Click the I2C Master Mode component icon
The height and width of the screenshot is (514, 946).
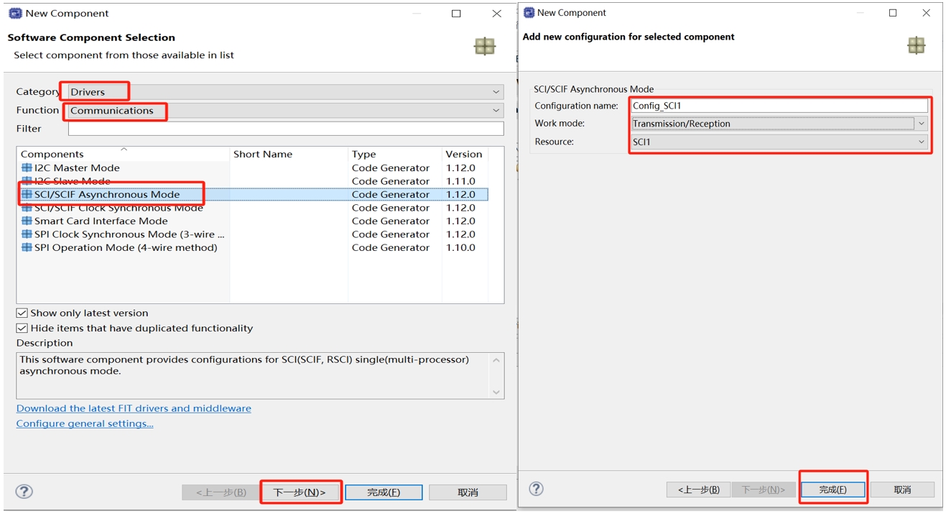click(x=27, y=167)
